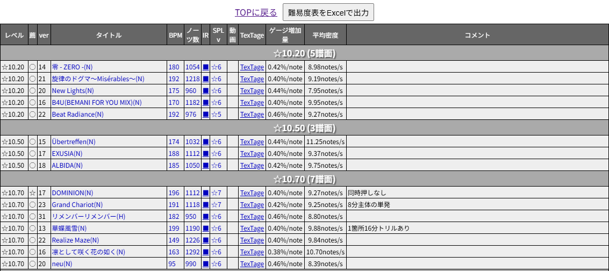The height and width of the screenshot is (271, 609).
Task: Click 1292 notes value for 凛として咲く花の如く
Action: coord(192,252)
